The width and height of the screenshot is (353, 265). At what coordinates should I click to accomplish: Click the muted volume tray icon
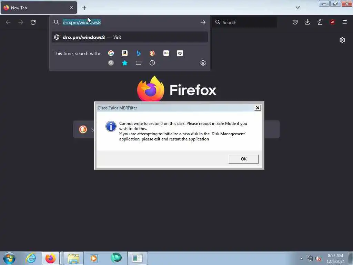click(318, 259)
